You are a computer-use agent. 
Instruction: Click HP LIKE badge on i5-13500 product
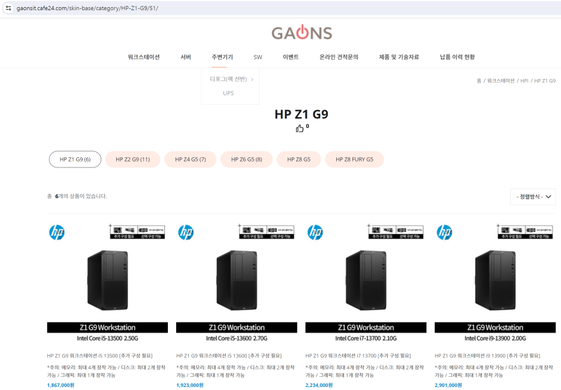[x=57, y=233]
